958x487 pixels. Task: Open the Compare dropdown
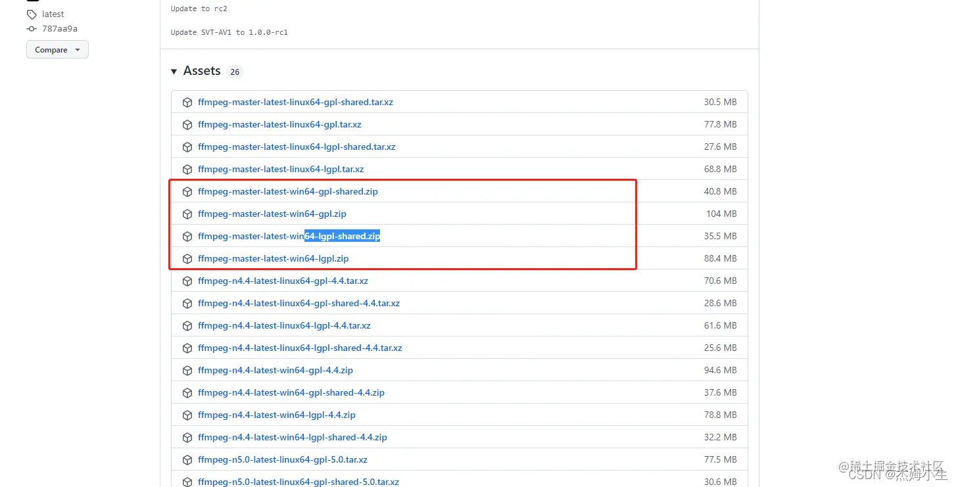(57, 50)
